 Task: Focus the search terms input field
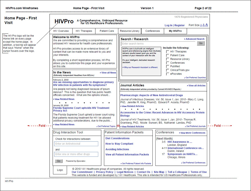159,44
